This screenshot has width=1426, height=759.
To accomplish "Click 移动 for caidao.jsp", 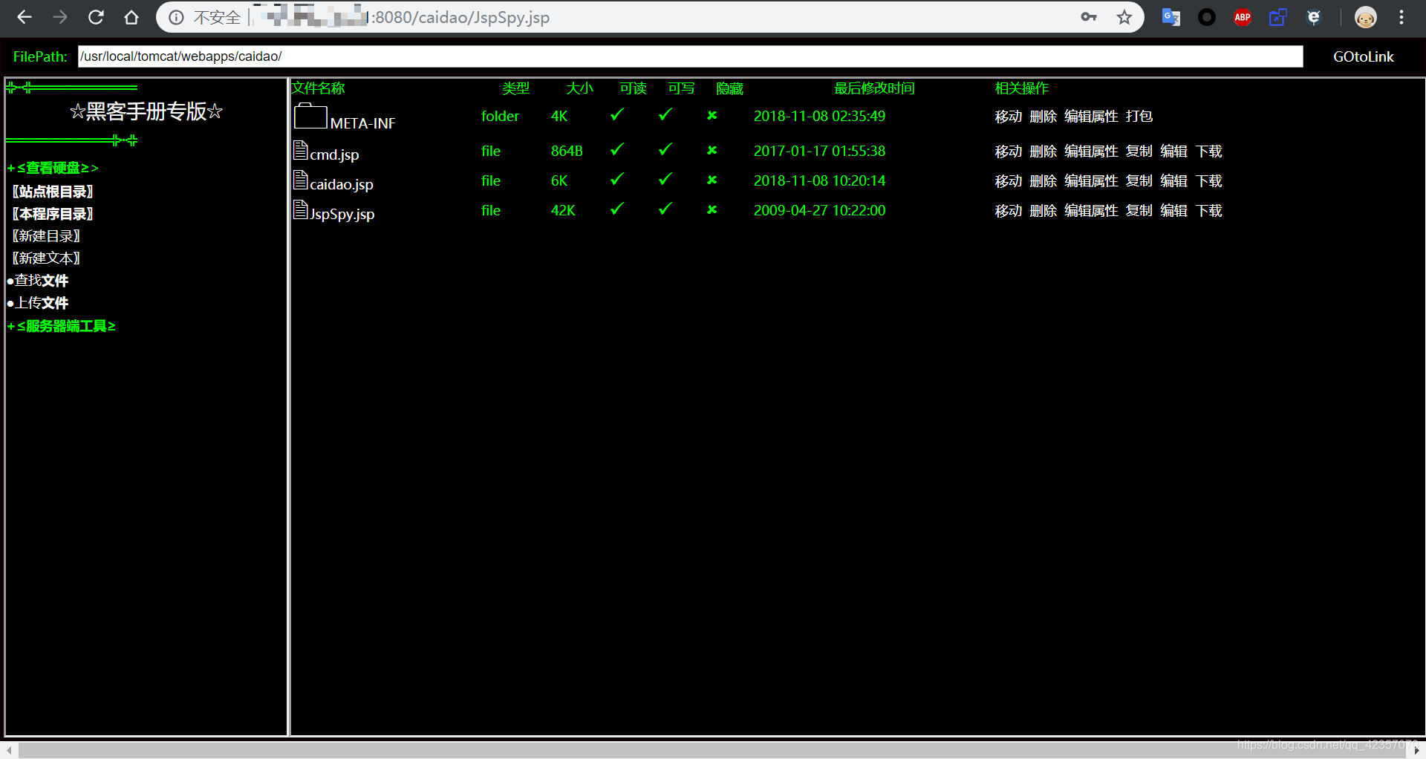I will [1009, 181].
